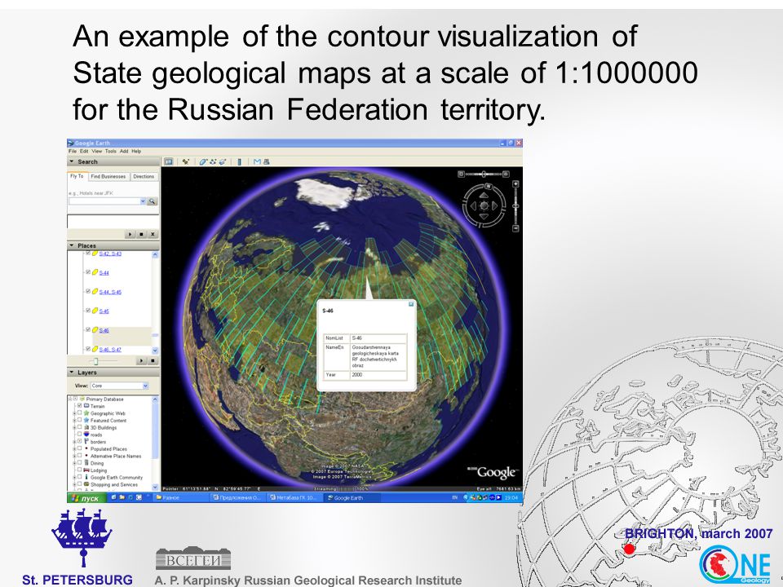Click the Fly To search input field
This screenshot has width=783, height=587.
(x=104, y=201)
